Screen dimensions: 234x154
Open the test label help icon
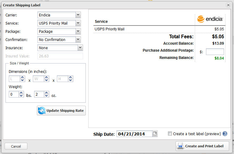pyautogui.click(x=225, y=134)
